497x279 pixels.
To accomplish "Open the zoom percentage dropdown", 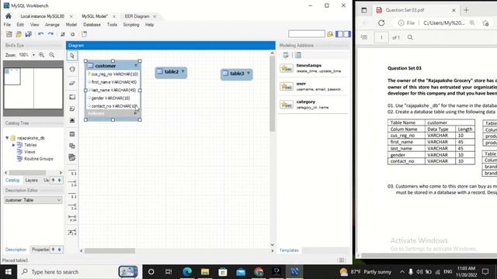I will (x=33, y=55).
